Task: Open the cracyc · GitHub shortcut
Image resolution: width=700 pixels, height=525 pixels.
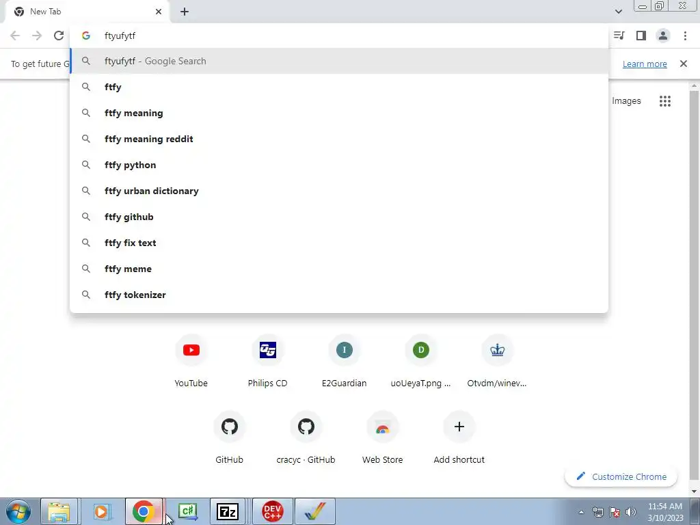Action: (x=306, y=438)
